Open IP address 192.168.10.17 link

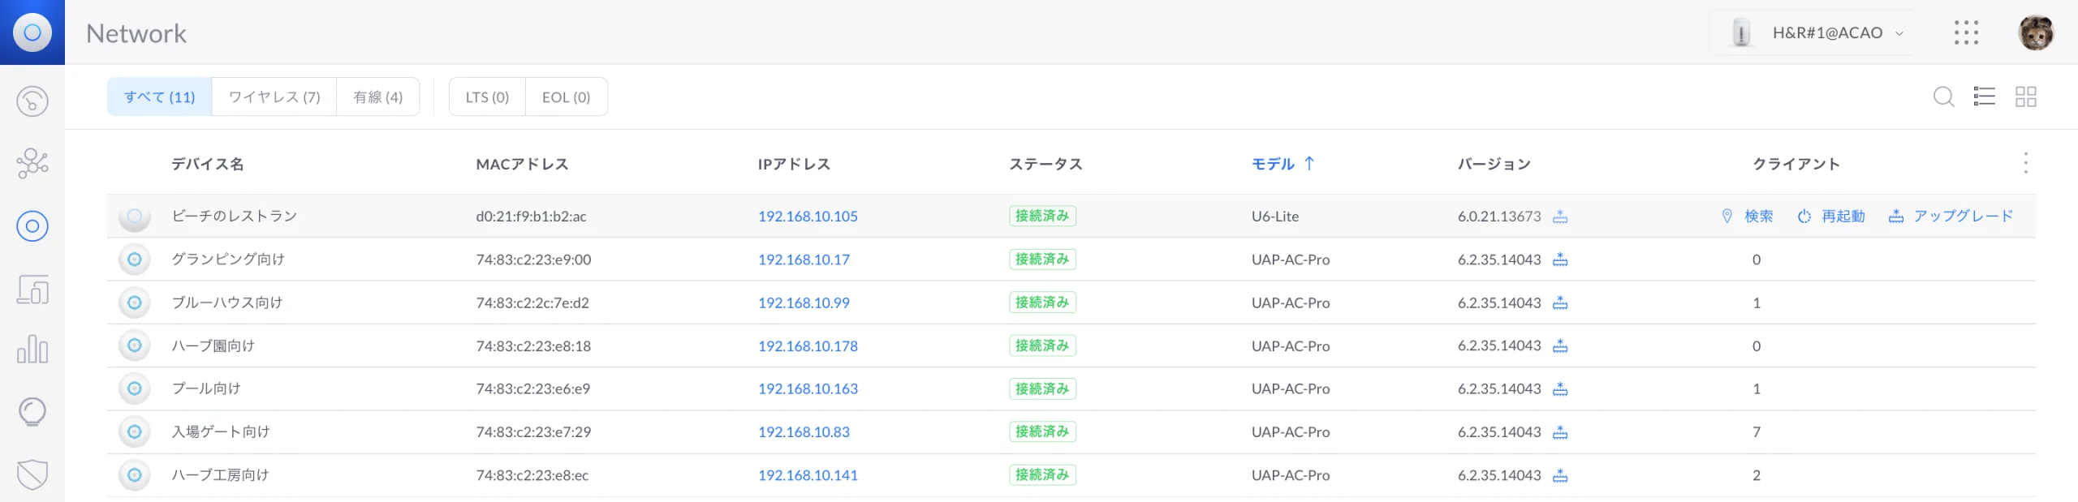pyautogui.click(x=804, y=260)
